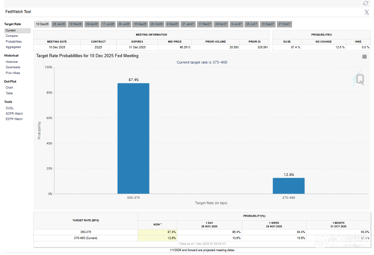Switch to the 18 Mar26 meeting tab
Image resolution: width=374 pixels, height=255 pixels.
[75, 24]
